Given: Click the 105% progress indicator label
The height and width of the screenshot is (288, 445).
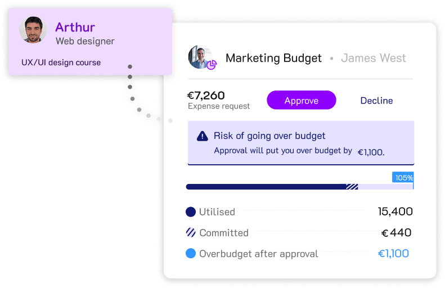Looking at the screenshot, I should (x=403, y=178).
